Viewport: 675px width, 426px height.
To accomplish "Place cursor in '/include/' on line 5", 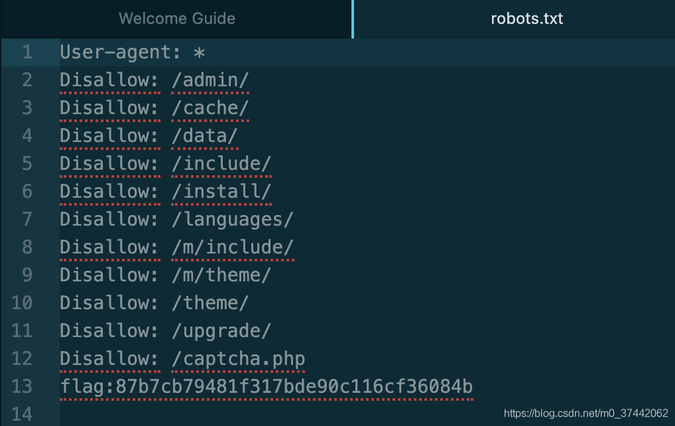I will point(221,164).
